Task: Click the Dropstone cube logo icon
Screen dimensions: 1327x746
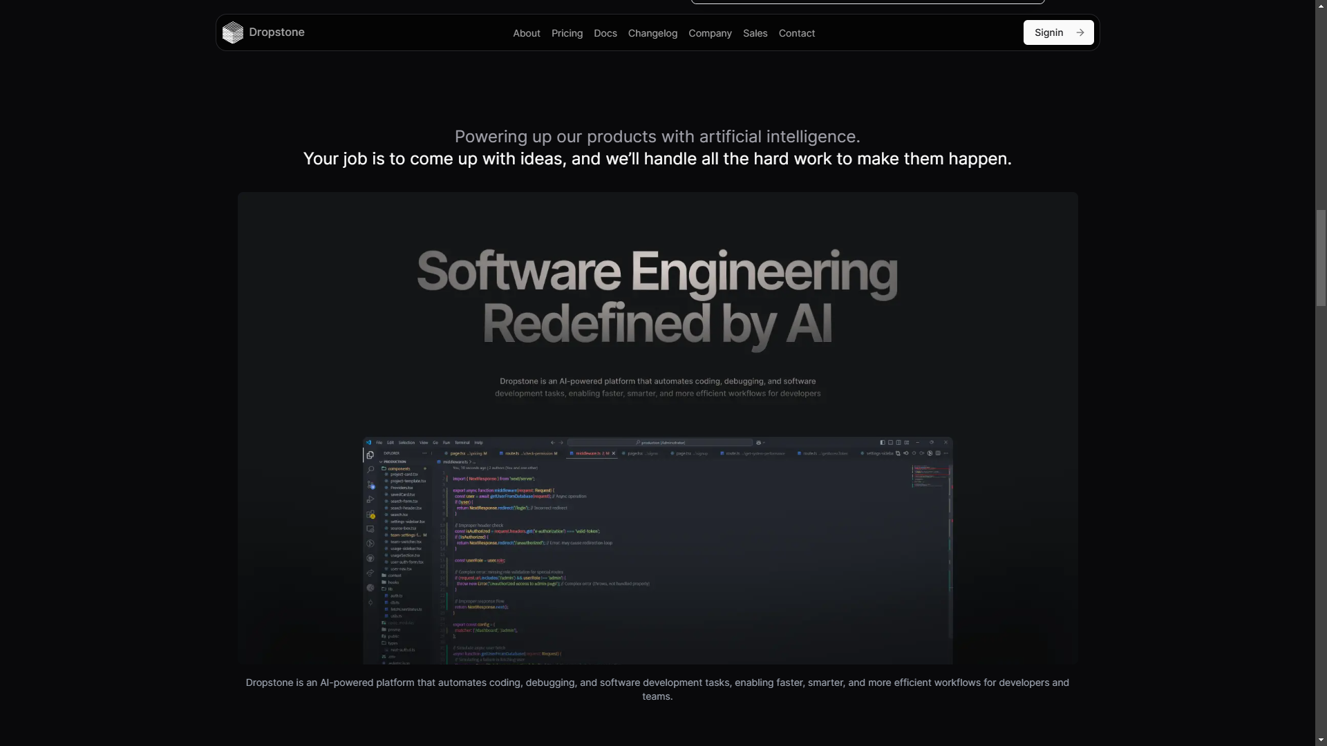Action: pyautogui.click(x=233, y=32)
